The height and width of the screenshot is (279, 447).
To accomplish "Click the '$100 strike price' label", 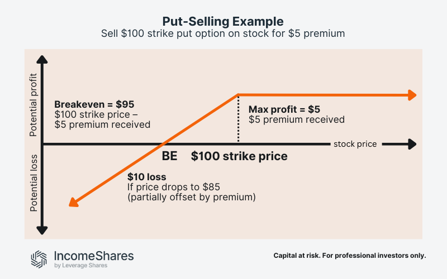I will (239, 156).
